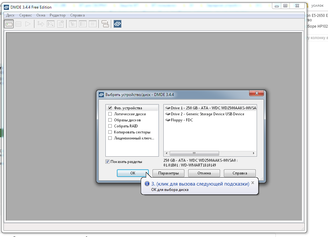Check the Логические диски option
This screenshot has width=328, height=237.
[110, 114]
